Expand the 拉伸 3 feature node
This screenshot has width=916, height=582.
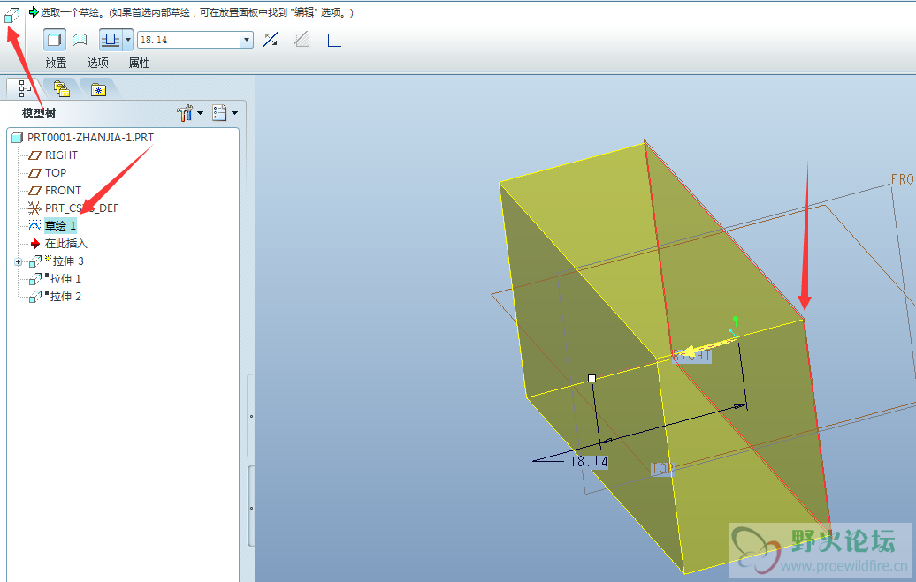click(18, 262)
